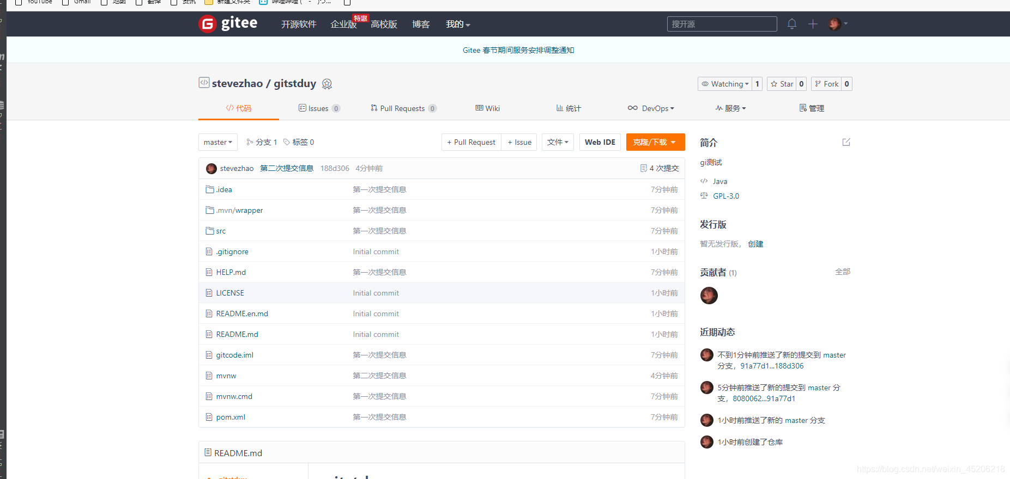The height and width of the screenshot is (479, 1010).
Task: Click inside the 搜开源 search field
Action: click(722, 24)
